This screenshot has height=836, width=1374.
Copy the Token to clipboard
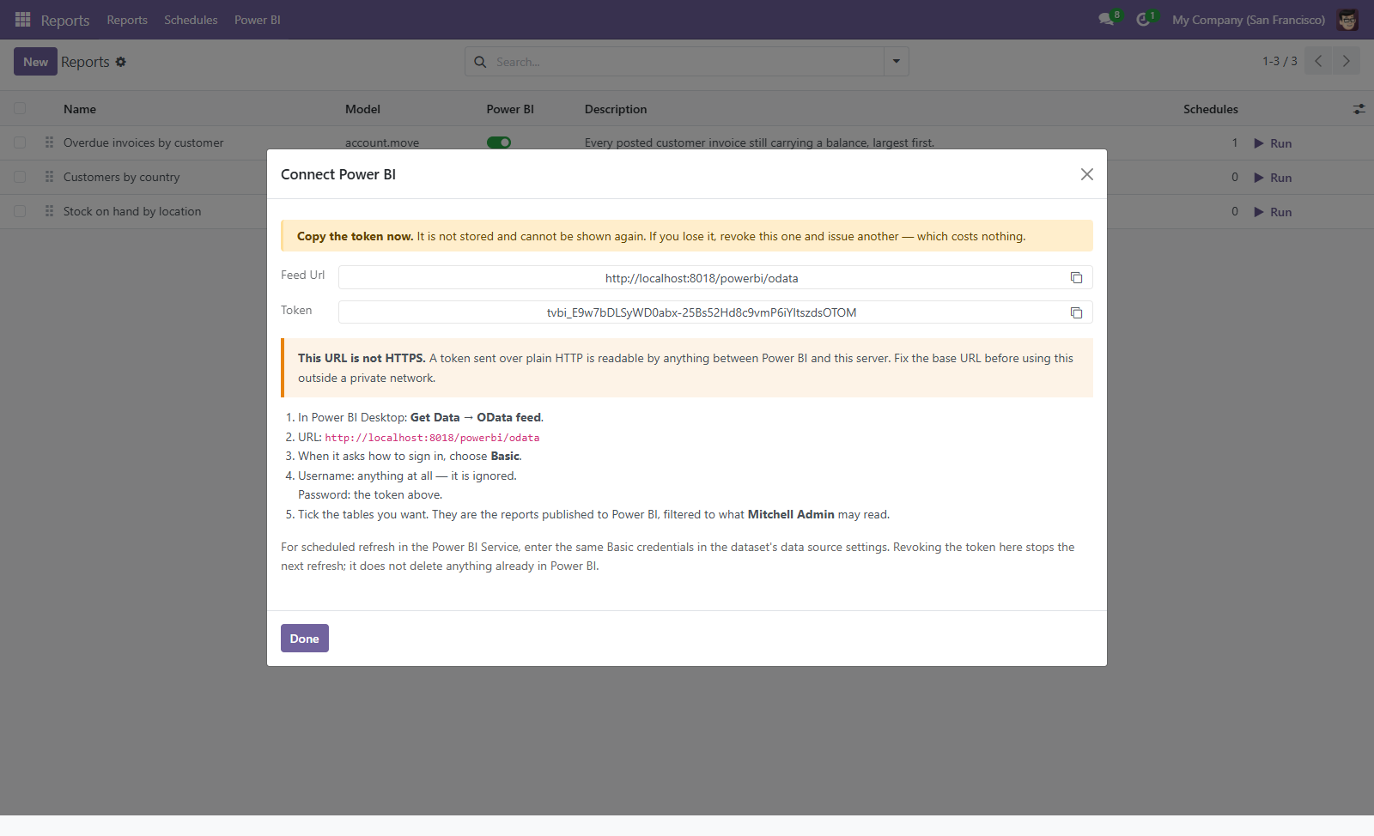[1076, 312]
